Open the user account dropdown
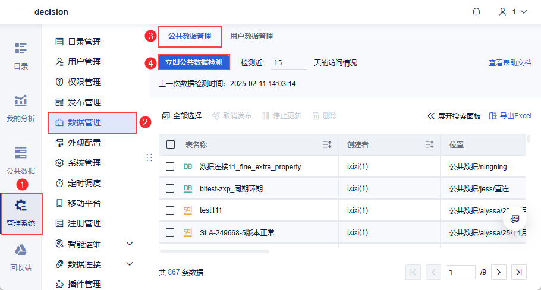Screen dimensions: 541x290 click(512, 12)
